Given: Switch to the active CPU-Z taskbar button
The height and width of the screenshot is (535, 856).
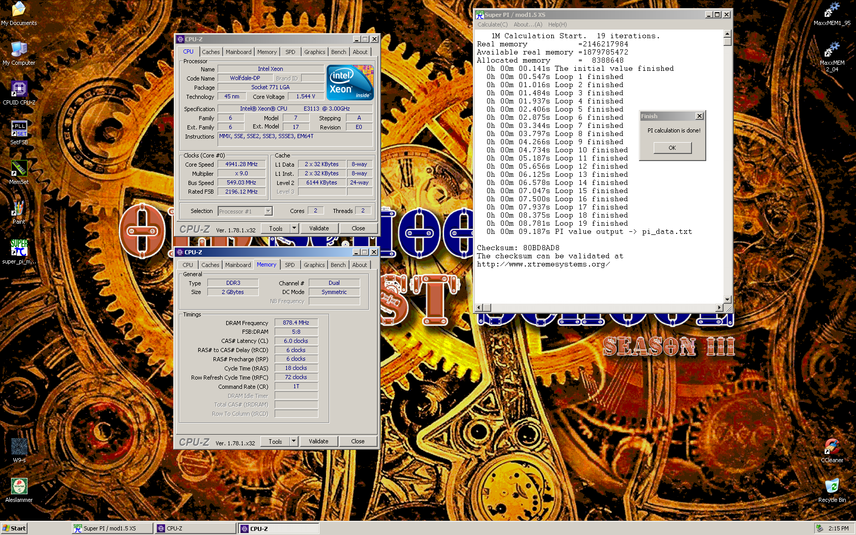Looking at the screenshot, I should (x=279, y=528).
